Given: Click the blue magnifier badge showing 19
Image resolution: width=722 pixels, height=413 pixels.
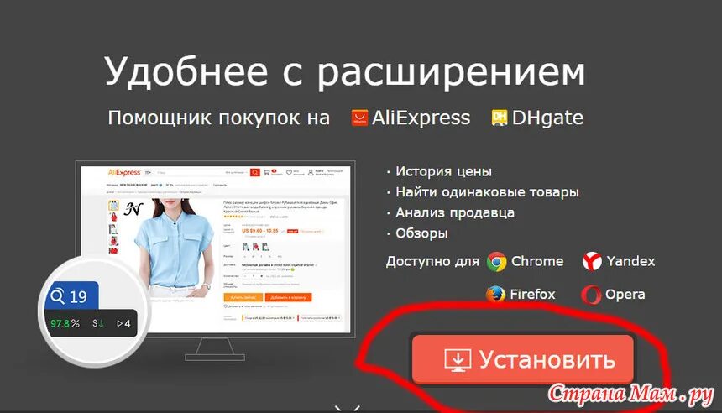Looking at the screenshot, I should (72, 295).
